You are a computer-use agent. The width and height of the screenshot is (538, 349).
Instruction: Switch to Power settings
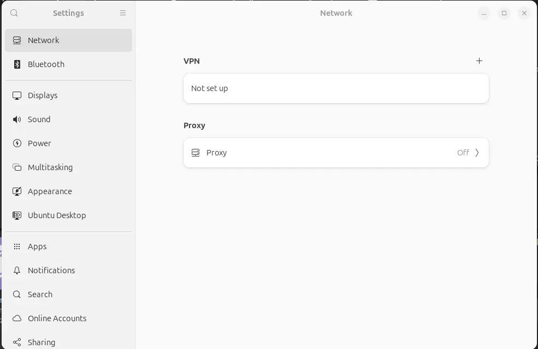[69, 143]
